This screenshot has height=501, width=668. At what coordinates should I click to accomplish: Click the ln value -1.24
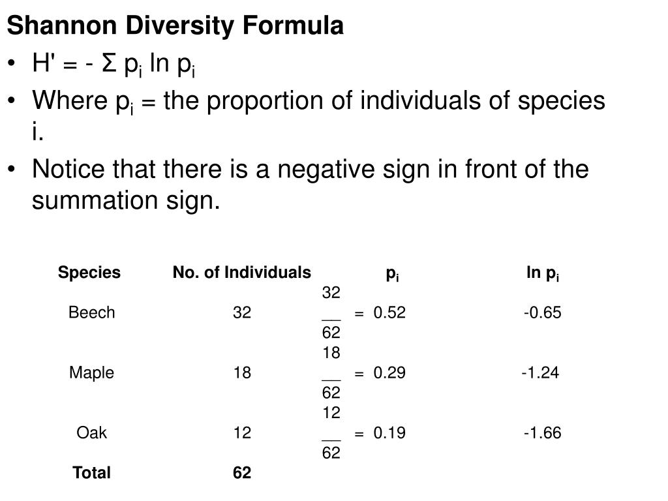click(x=540, y=372)
